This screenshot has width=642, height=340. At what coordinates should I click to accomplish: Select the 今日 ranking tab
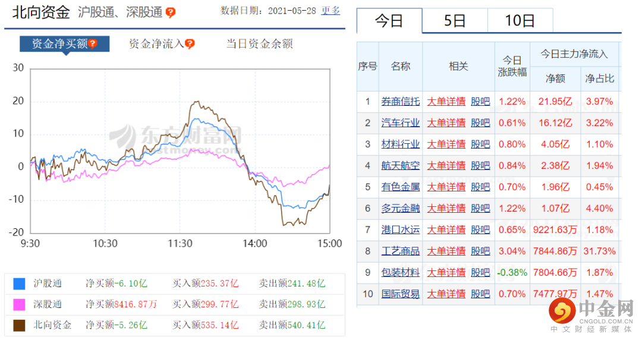point(389,20)
